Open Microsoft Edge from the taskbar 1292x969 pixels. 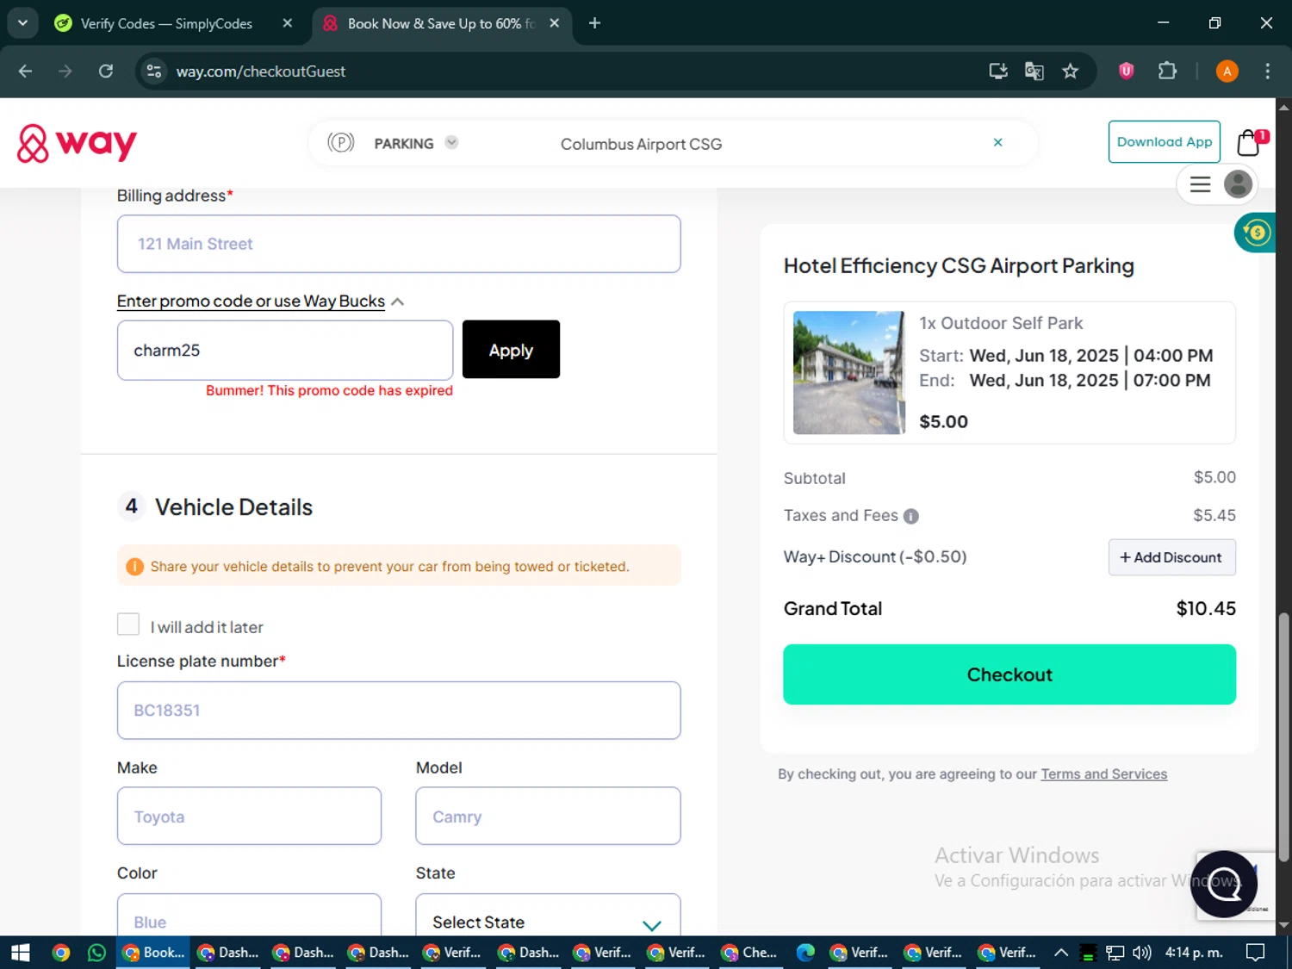click(805, 952)
